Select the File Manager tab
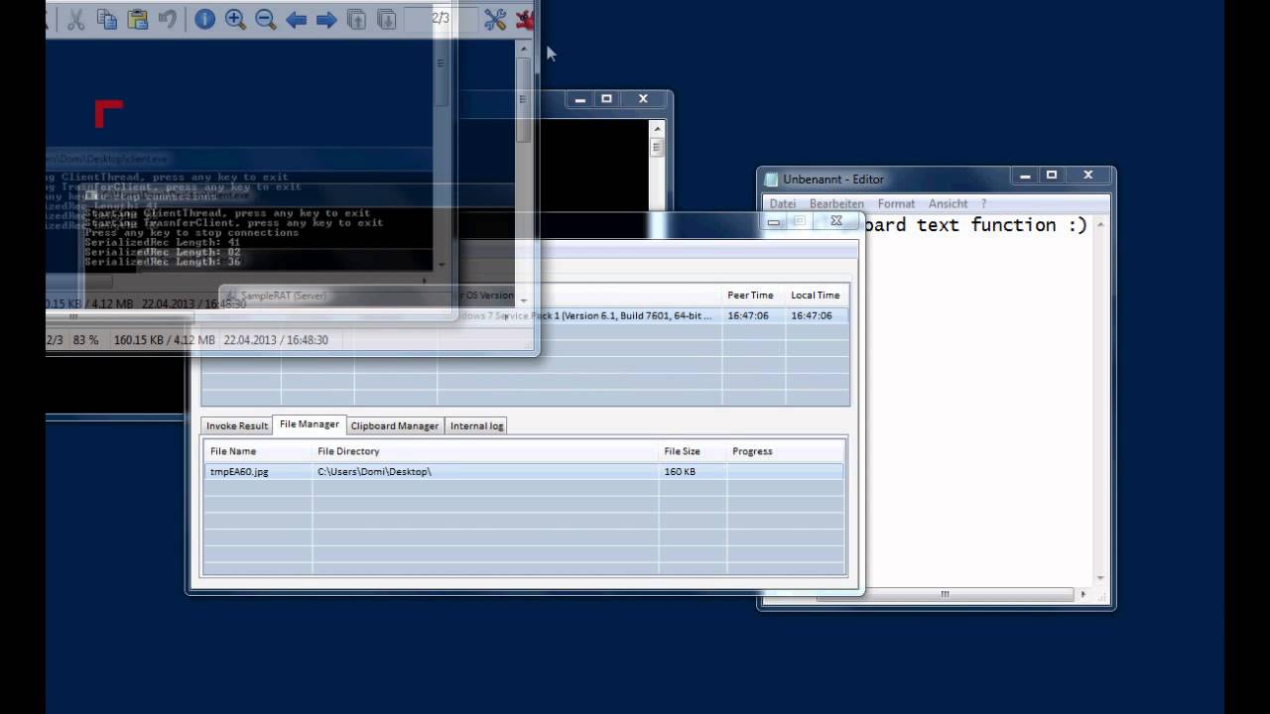 click(x=310, y=424)
